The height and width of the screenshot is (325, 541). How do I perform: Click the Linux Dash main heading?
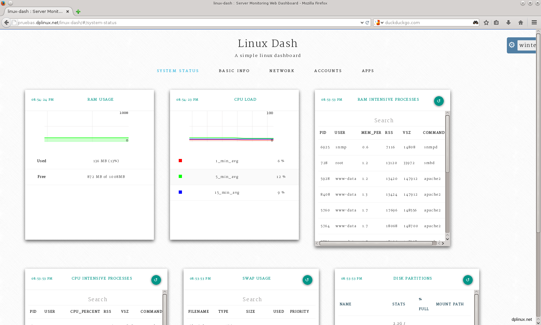tap(268, 43)
